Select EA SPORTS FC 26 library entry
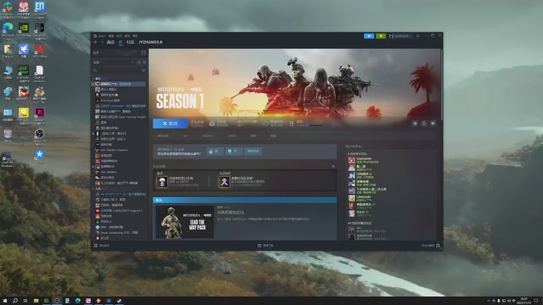Viewport: 543px width, 305px height. 119,194
